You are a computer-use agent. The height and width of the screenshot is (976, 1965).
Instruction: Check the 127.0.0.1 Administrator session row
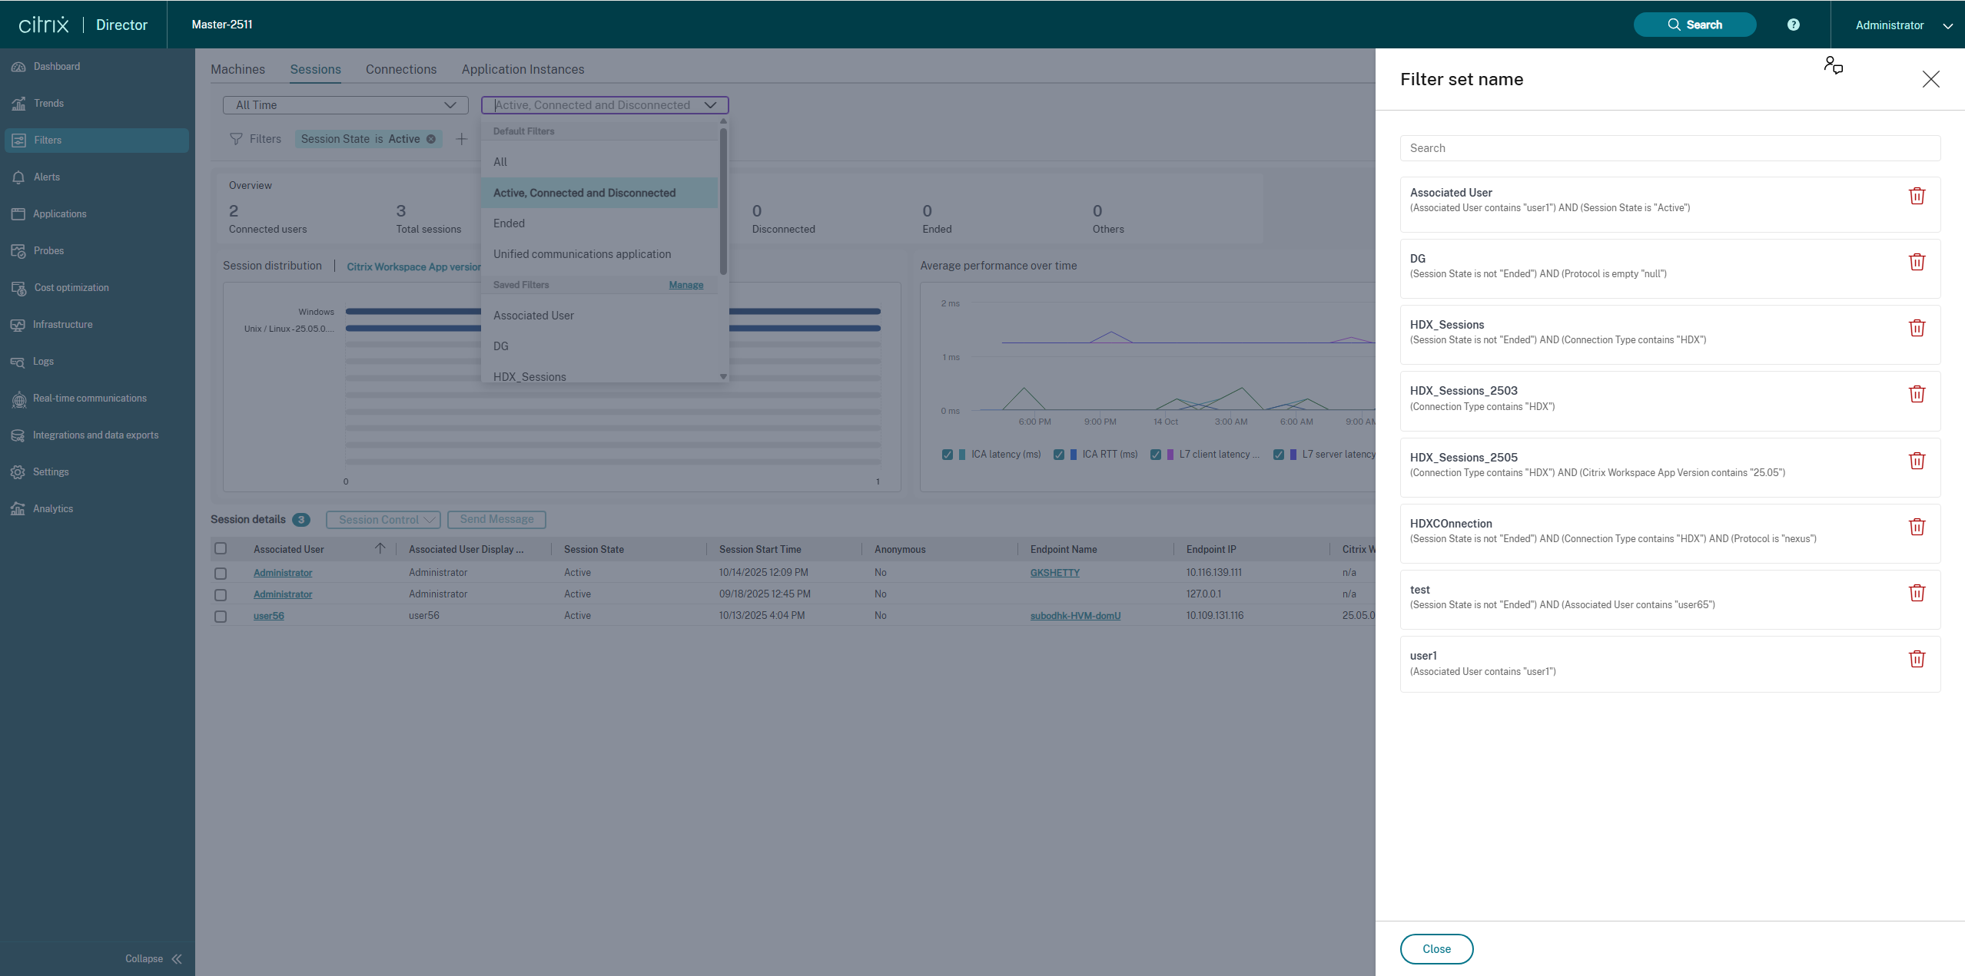tap(221, 594)
